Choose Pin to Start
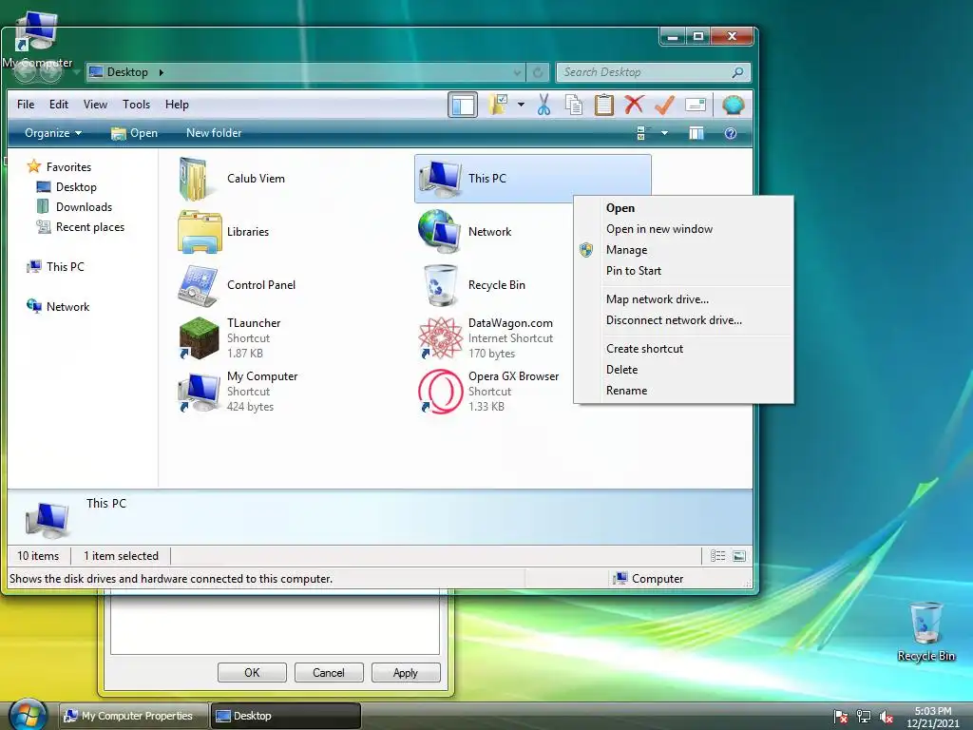973x730 pixels. coord(683,271)
